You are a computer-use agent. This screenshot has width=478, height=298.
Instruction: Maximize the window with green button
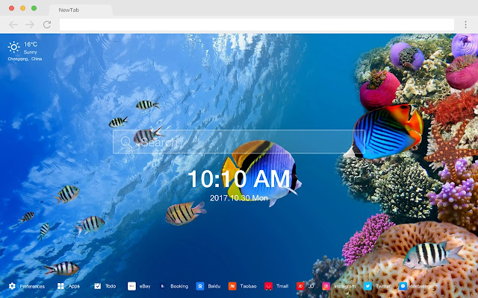point(34,8)
